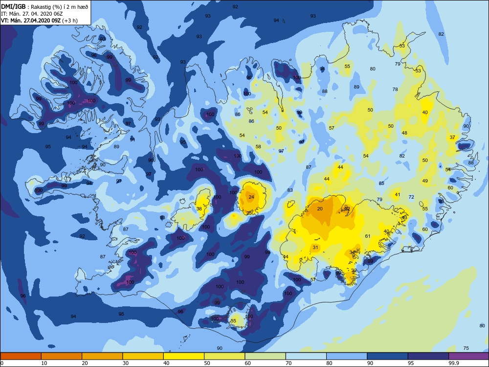Click the 30–40 golden legend swatch

[143, 356]
